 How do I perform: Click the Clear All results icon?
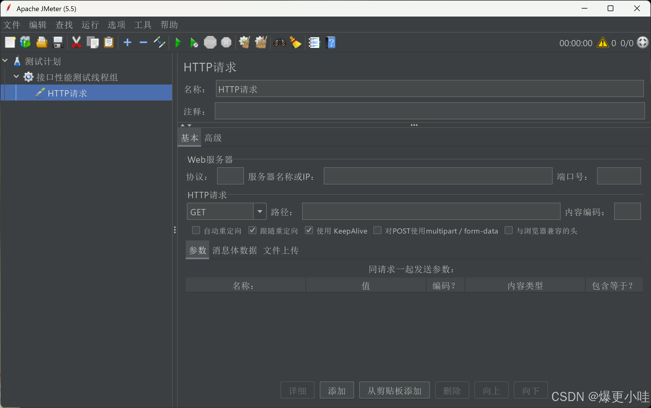(x=261, y=43)
